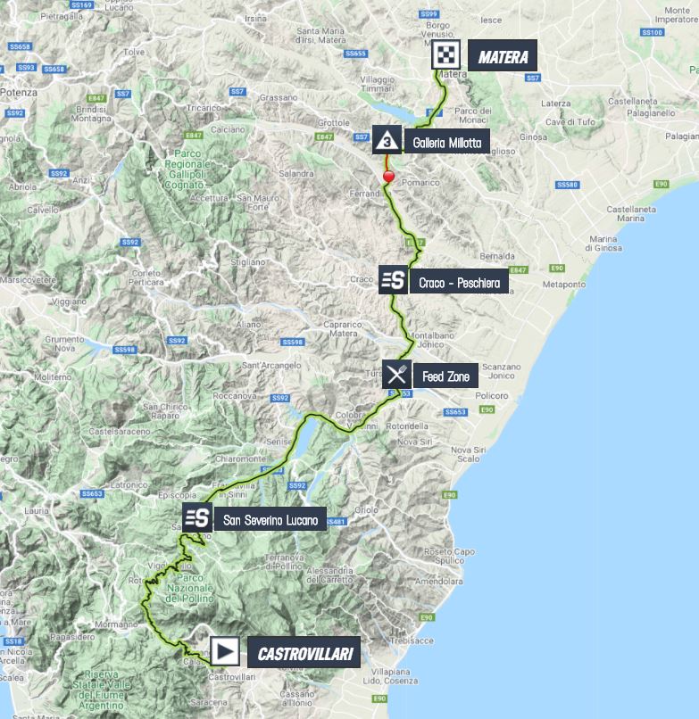This screenshot has height=719, width=699.
Task: Click the red position marker near Pomarico
Action: tap(388, 176)
